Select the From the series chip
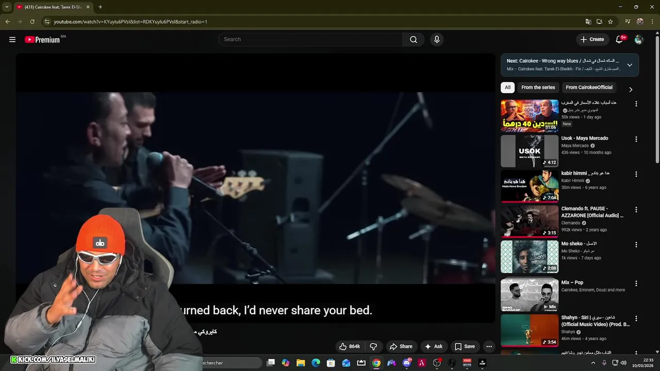The width and height of the screenshot is (660, 371). click(538, 88)
